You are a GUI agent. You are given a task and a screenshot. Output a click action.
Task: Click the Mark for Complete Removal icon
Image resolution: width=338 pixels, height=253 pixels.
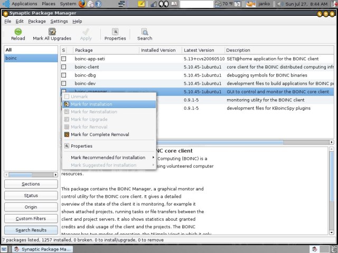click(x=67, y=134)
